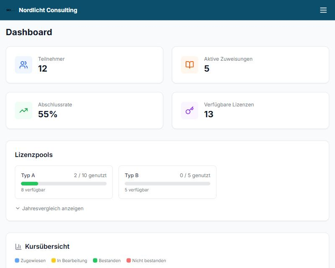Toggle the Zugewiesen legend entry
Image resolution: width=335 pixels, height=268 pixels.
tap(30, 260)
